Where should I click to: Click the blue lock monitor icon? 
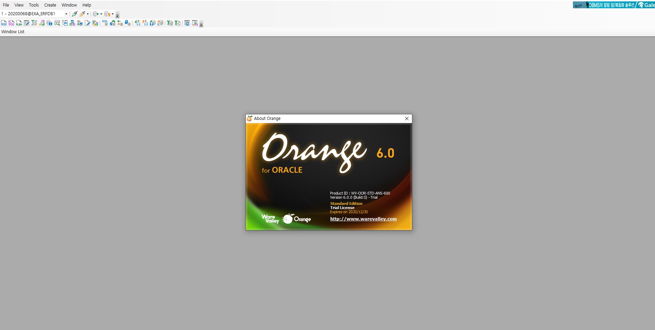click(128, 23)
